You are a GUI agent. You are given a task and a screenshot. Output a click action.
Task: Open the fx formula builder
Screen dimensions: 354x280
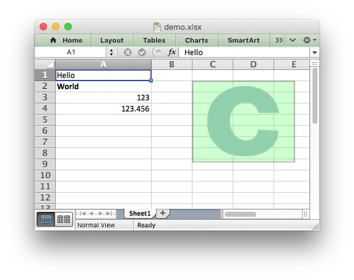[172, 52]
